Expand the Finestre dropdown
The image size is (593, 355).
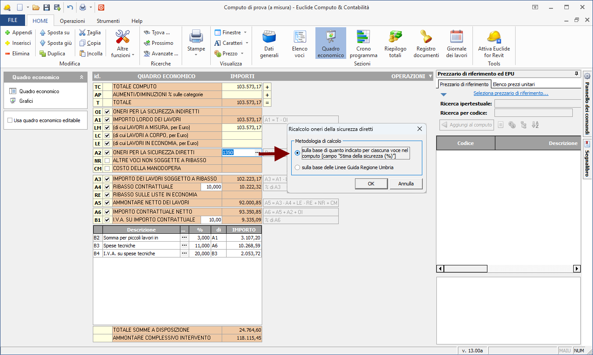pyautogui.click(x=231, y=33)
